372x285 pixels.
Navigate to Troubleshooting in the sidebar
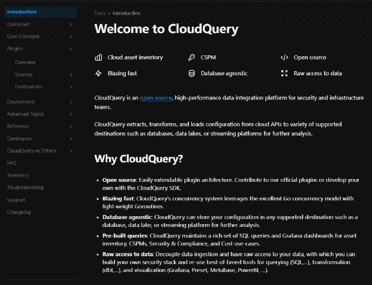click(x=25, y=187)
